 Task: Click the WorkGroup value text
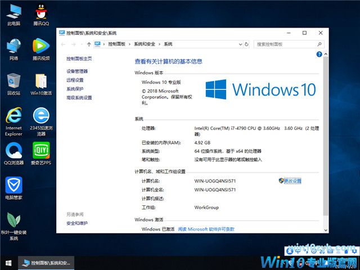click(206, 208)
